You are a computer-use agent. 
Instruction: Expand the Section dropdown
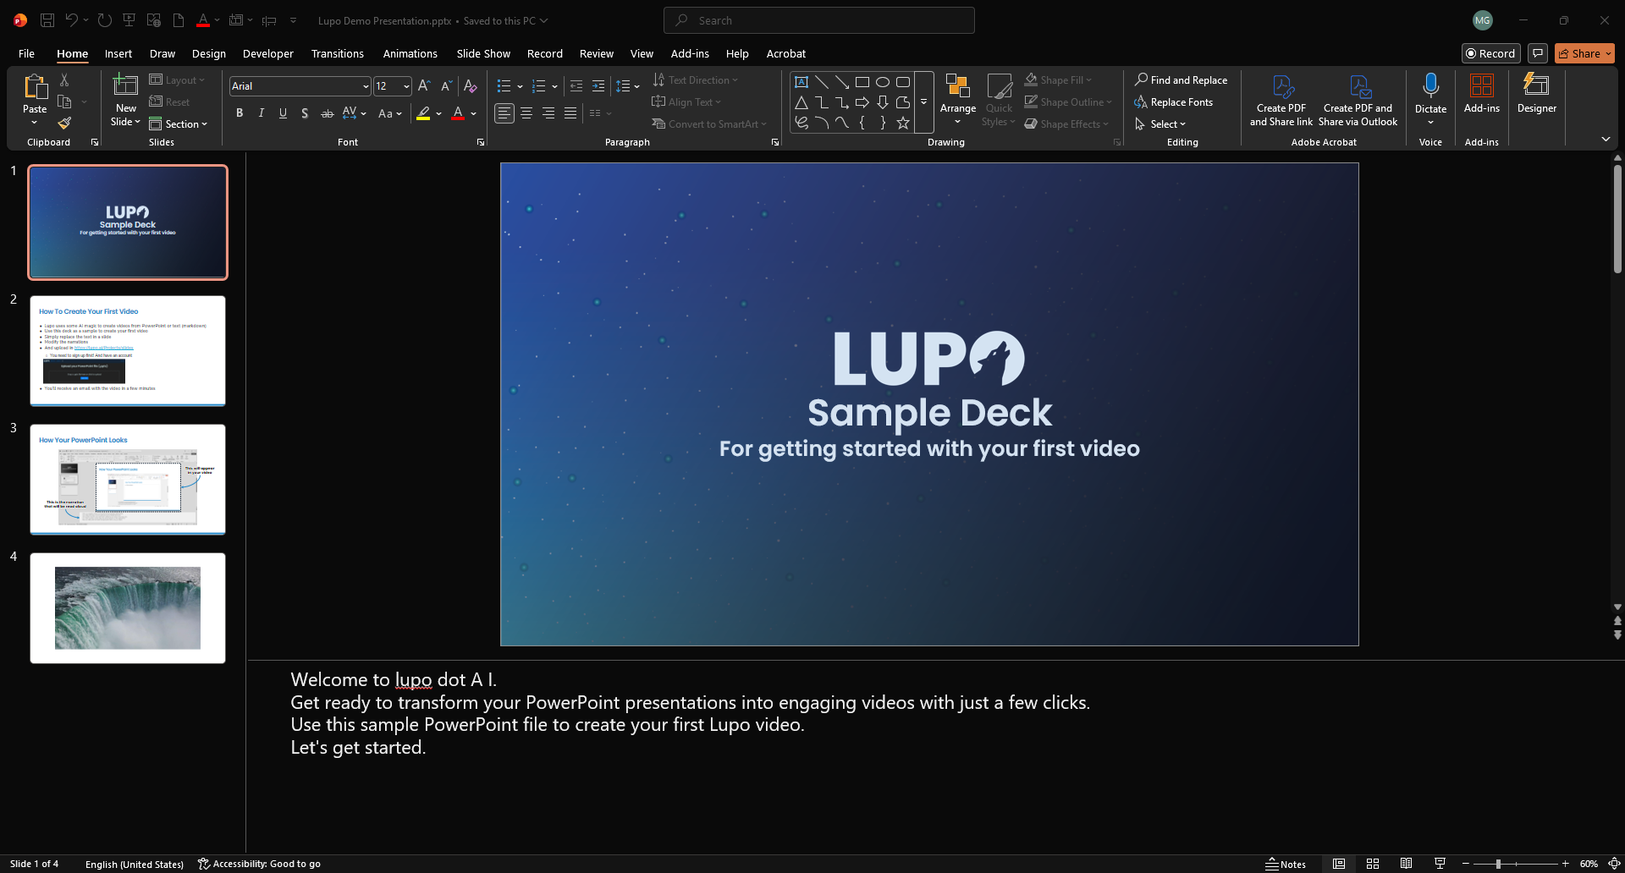[x=178, y=124]
